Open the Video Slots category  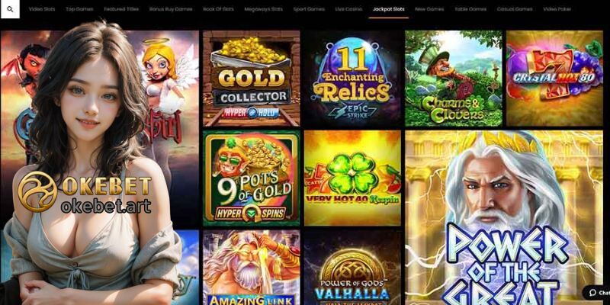point(42,9)
